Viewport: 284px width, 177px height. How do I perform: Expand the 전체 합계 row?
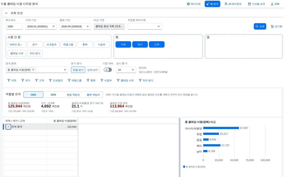point(8,127)
